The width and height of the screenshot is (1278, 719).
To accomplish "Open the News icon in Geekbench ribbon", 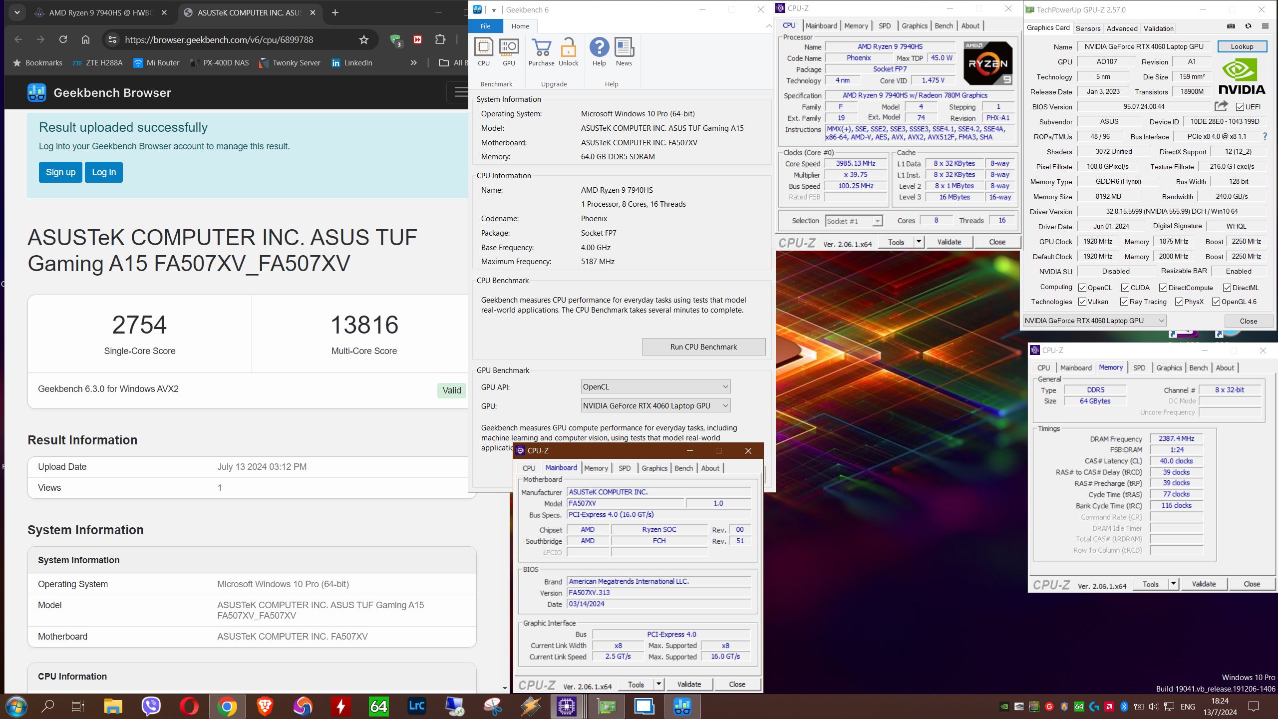I will tap(624, 52).
